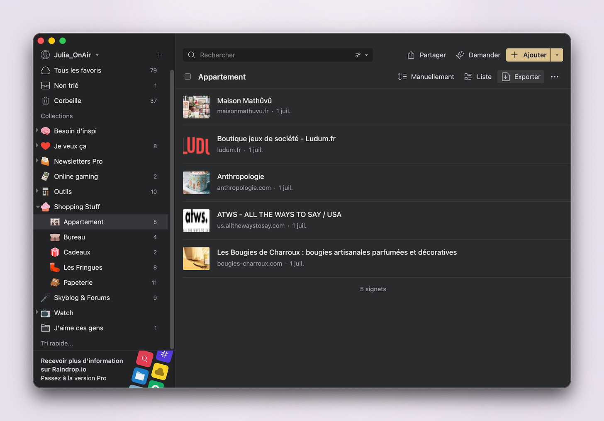The height and width of the screenshot is (421, 604).
Task: Click the cupcake icon of Shopping Stuff
Action: 46,207
